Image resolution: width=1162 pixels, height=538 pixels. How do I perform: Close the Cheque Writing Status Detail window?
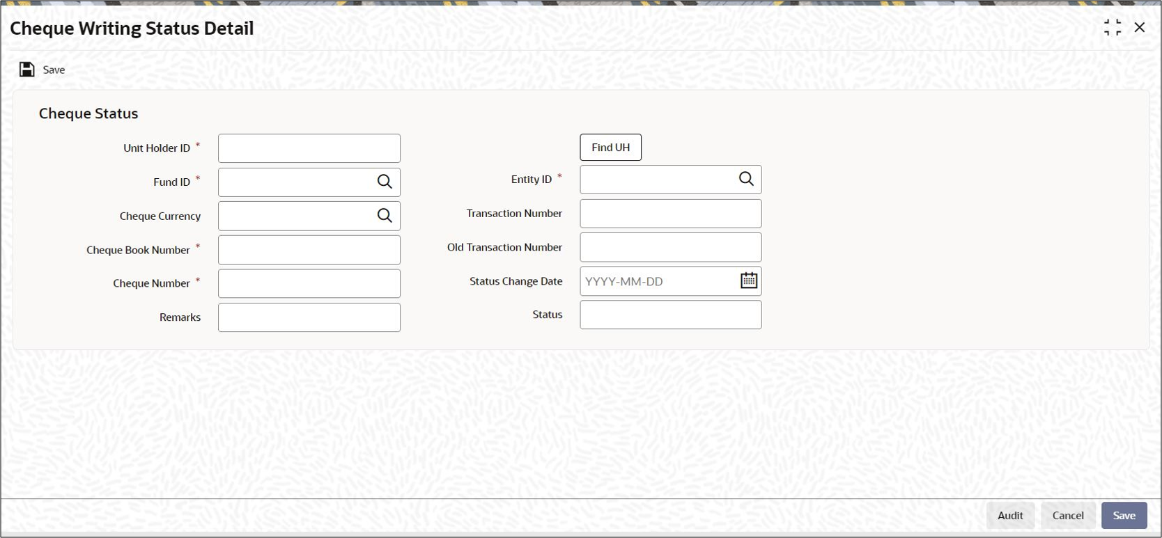(1140, 27)
